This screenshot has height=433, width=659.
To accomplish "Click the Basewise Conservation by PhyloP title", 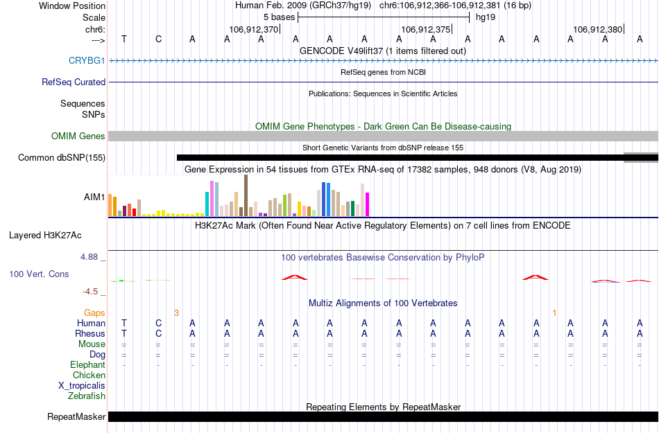I will tap(383, 257).
